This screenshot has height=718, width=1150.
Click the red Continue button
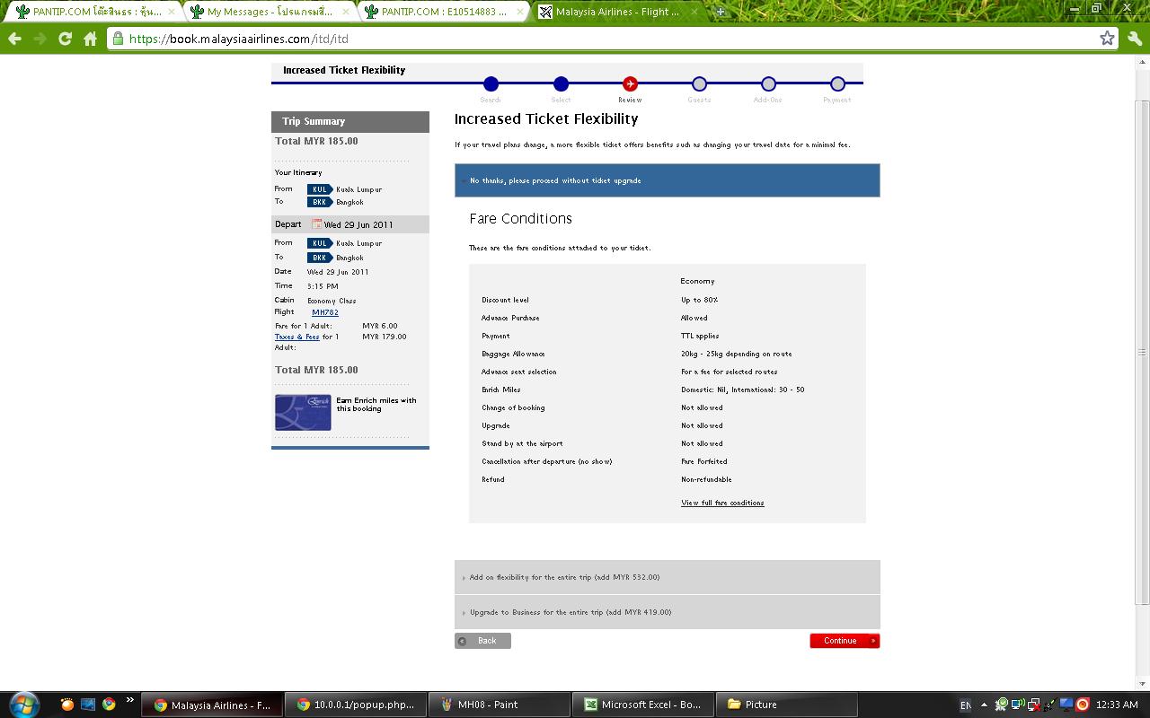(x=845, y=641)
